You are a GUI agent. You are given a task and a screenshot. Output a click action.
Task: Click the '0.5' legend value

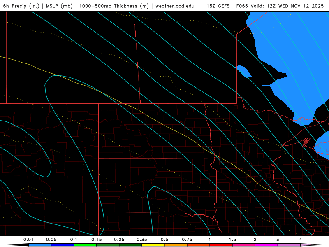164,240
